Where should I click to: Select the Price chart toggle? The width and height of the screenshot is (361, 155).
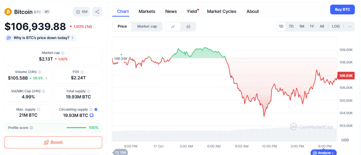[122, 26]
